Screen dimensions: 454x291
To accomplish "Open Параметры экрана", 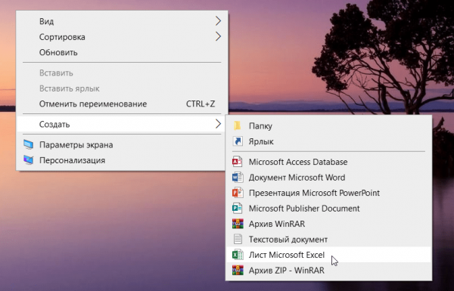I will (122, 144).
